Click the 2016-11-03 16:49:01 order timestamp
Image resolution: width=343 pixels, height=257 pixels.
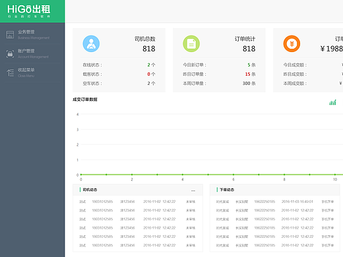pyautogui.click(x=297, y=202)
